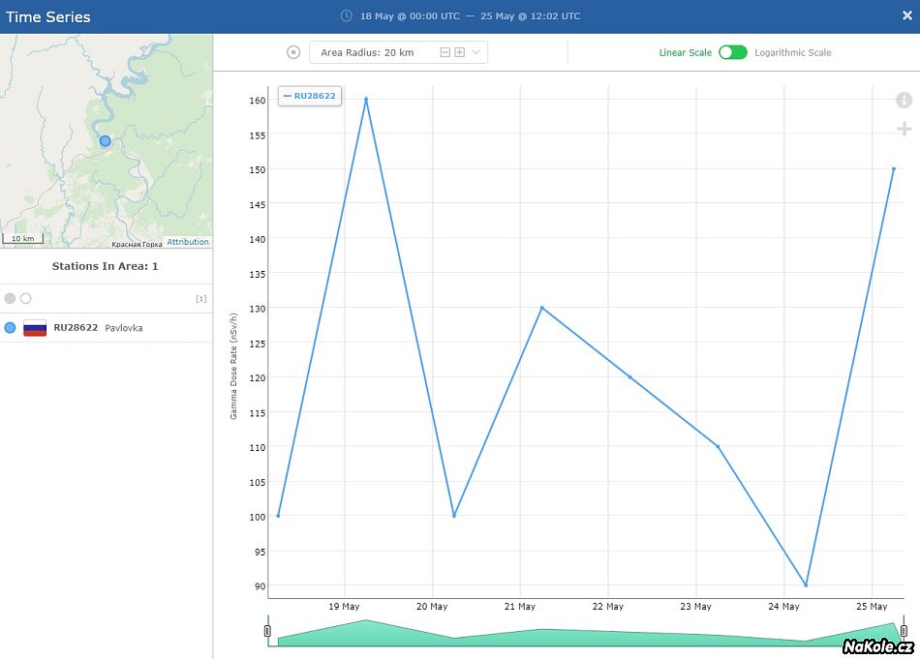
Task: Open the map Attribution link
Action: 187,242
